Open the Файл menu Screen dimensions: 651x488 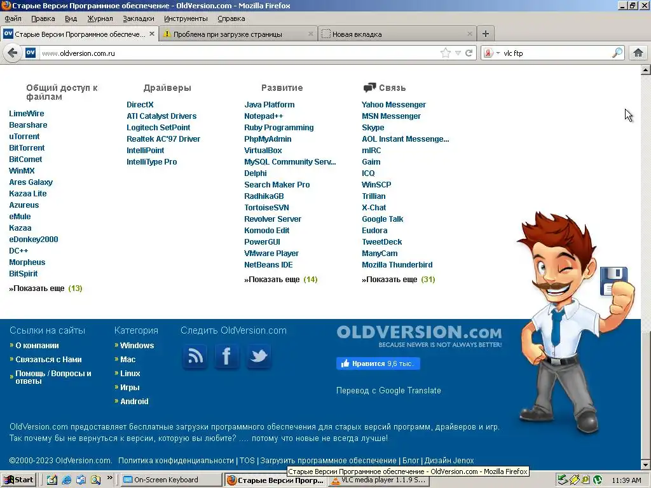[x=13, y=18]
